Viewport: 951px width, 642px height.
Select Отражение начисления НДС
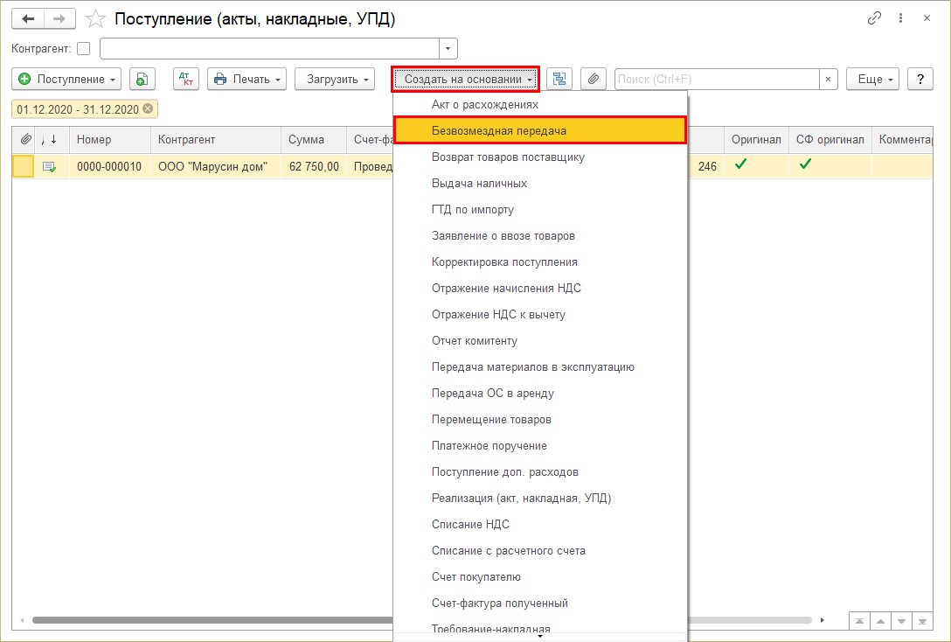pos(540,289)
